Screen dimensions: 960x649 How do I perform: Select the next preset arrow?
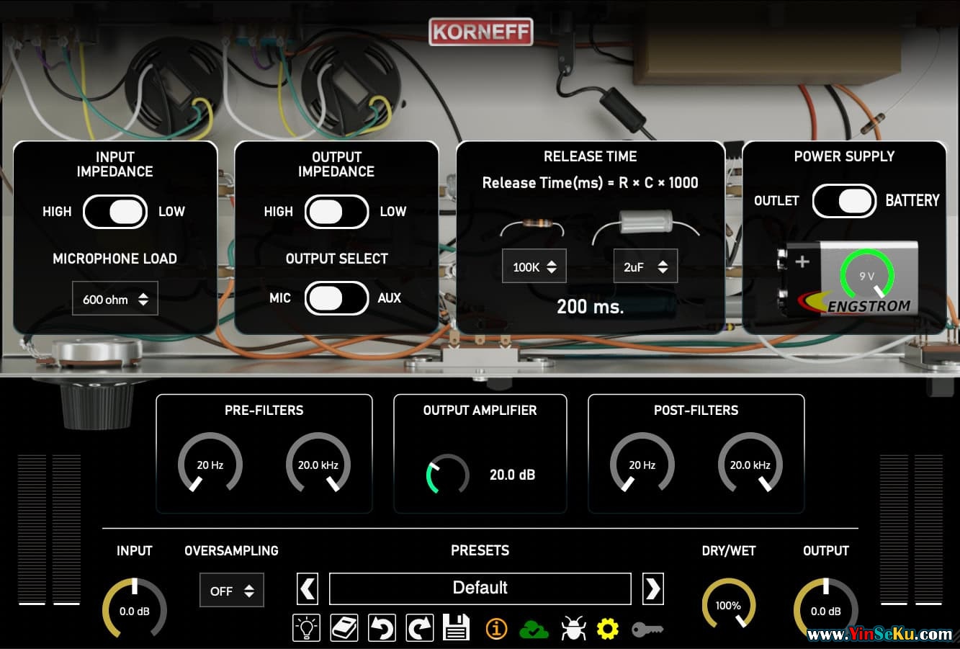click(652, 588)
